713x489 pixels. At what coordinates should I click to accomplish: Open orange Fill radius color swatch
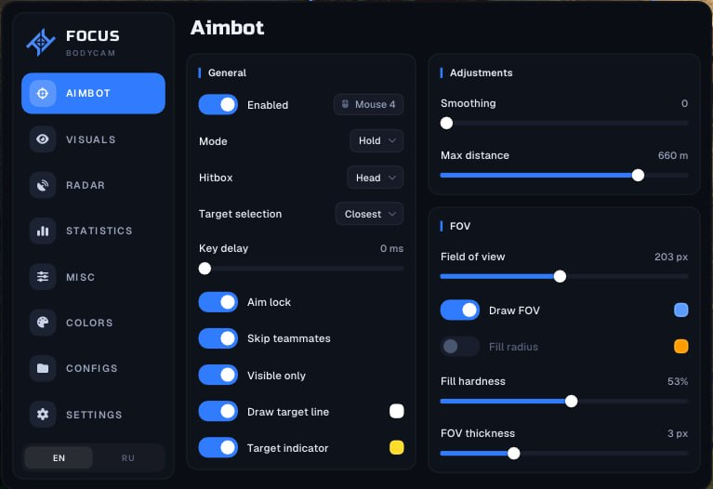point(681,347)
